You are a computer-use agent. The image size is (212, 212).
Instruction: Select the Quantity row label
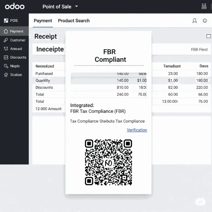click(43, 80)
